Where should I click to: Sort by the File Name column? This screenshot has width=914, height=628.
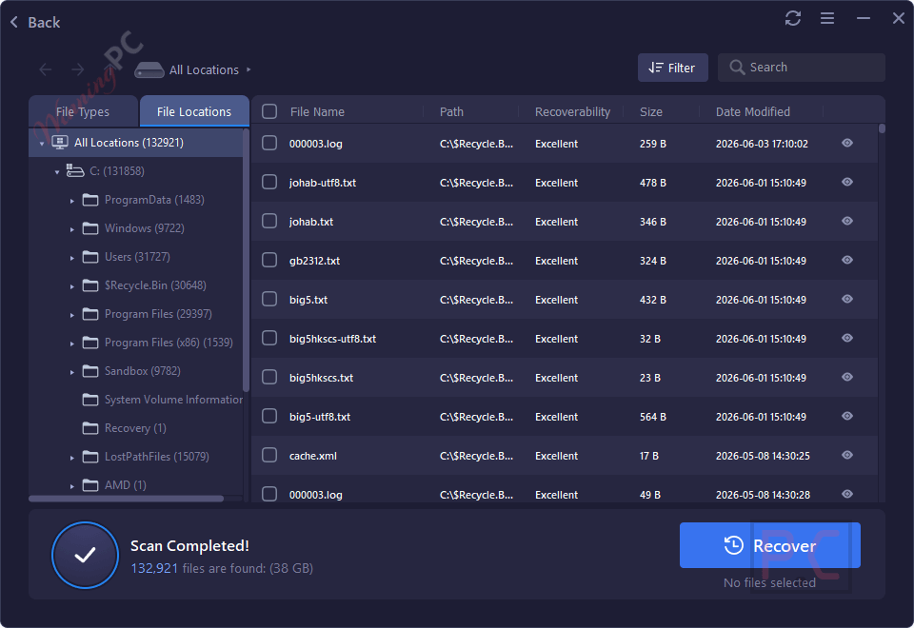pos(317,112)
